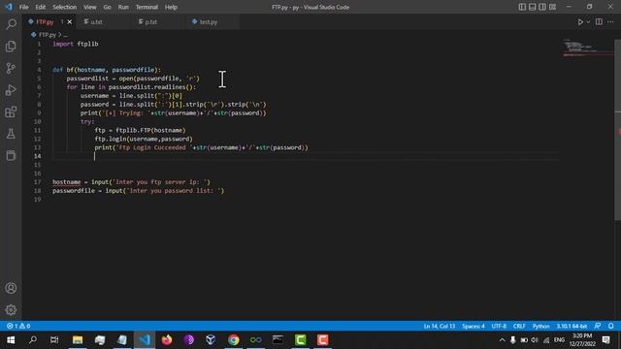Place cursor on 'import ftplib' line
This screenshot has height=349, width=621.
[x=76, y=44]
